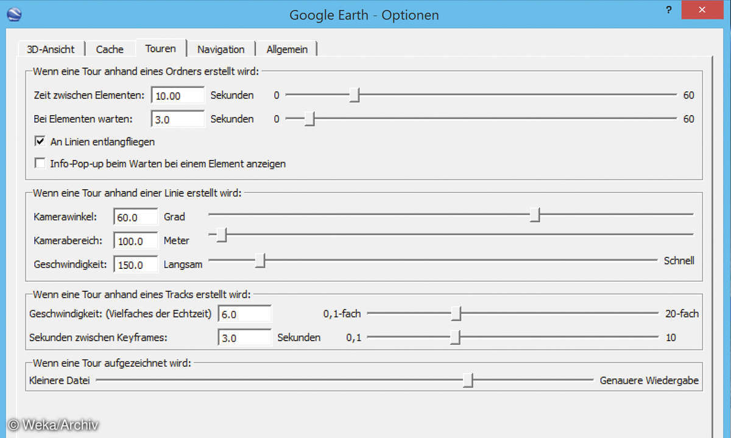
Task: Go to the Navigation tab
Action: [221, 49]
